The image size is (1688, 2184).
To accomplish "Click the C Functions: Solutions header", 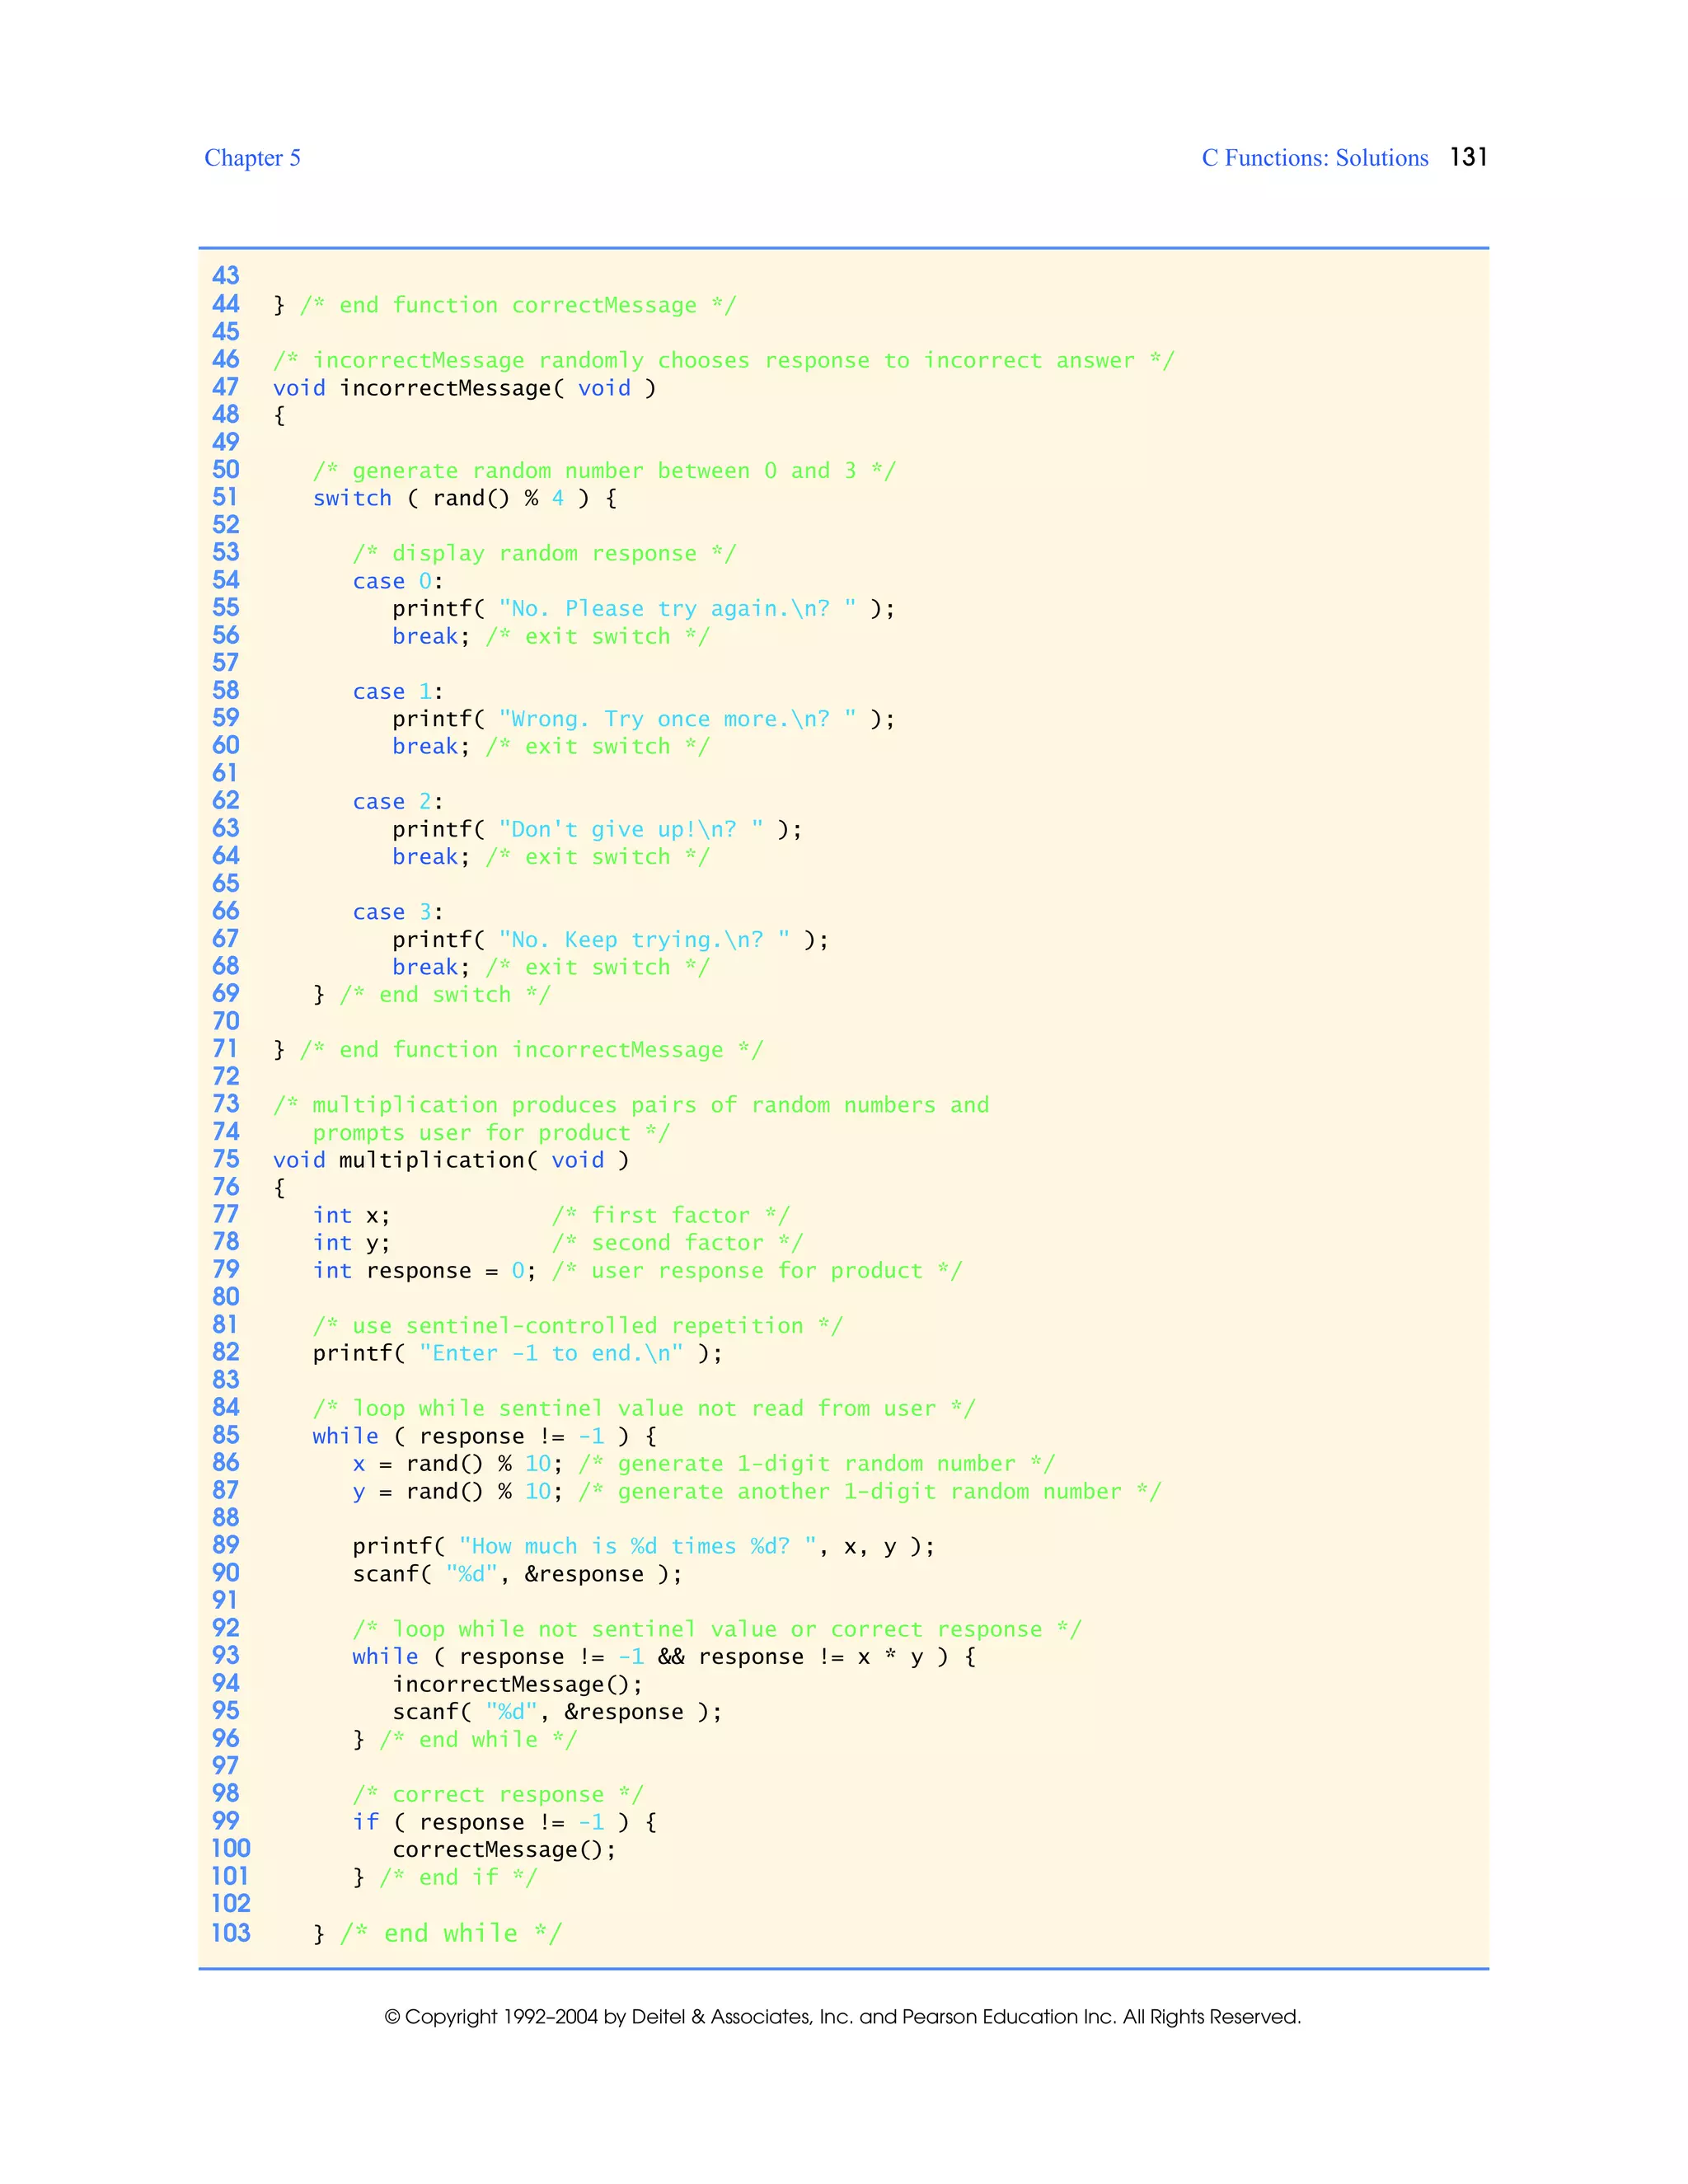I will pos(1314,158).
